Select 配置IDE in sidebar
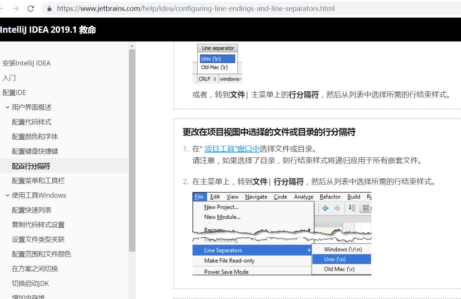The width and height of the screenshot is (461, 299). pos(15,93)
